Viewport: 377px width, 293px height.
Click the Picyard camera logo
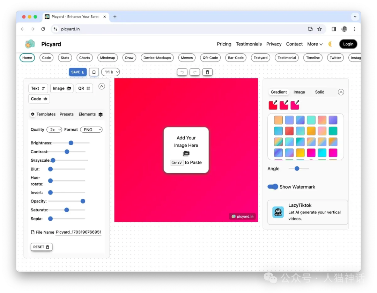coord(30,44)
